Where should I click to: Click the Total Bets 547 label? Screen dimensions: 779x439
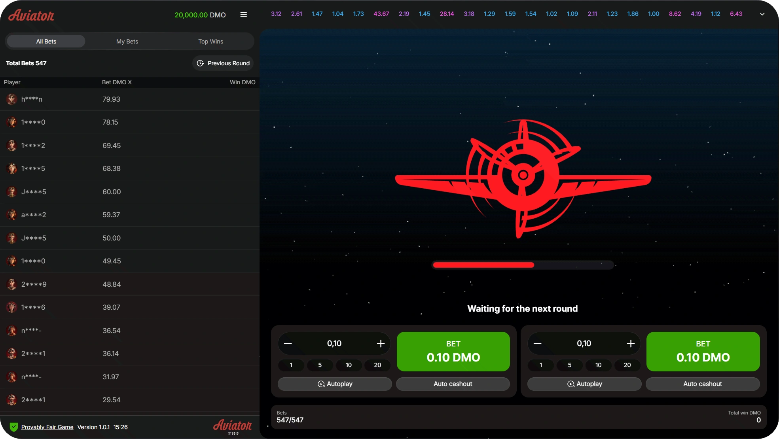pos(26,63)
